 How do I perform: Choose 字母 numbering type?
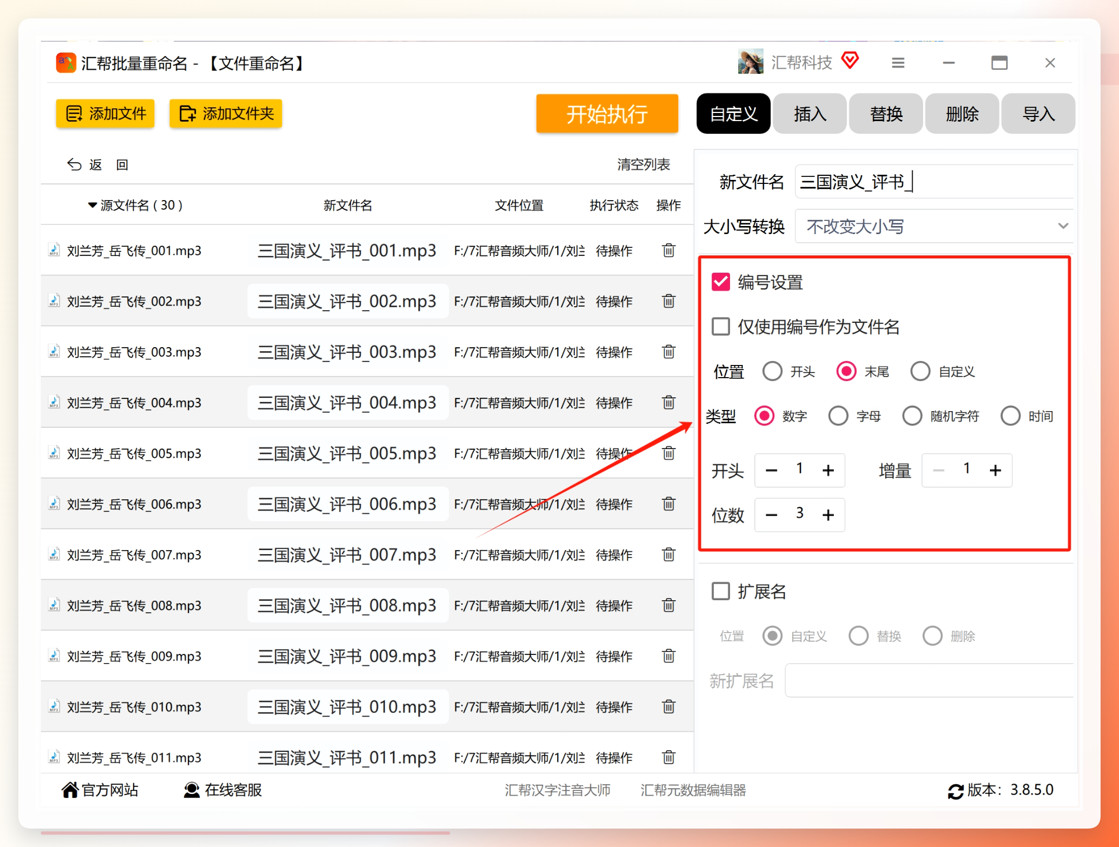tap(838, 416)
